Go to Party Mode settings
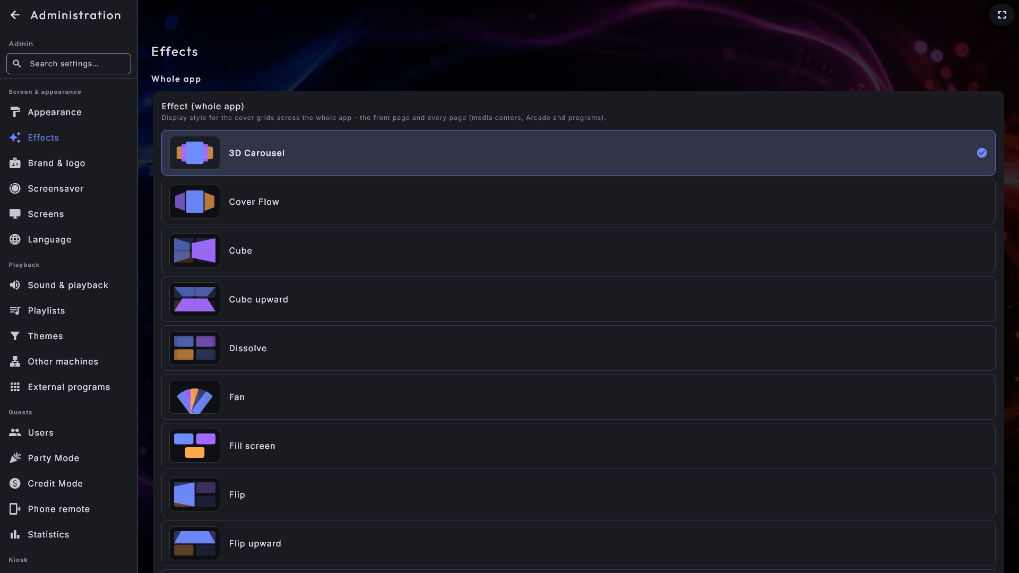The width and height of the screenshot is (1019, 573). pos(69,458)
